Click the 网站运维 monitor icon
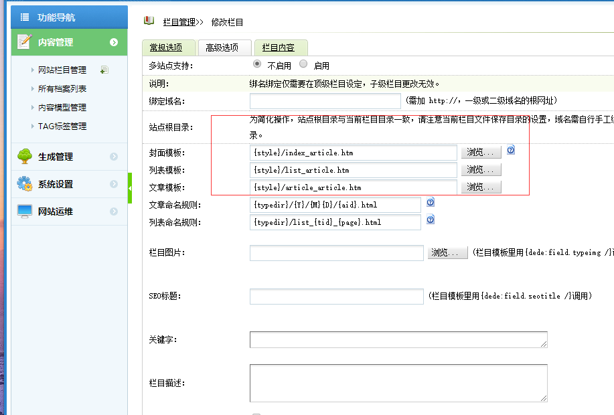Viewport: 614px width, 415px height. pos(25,212)
